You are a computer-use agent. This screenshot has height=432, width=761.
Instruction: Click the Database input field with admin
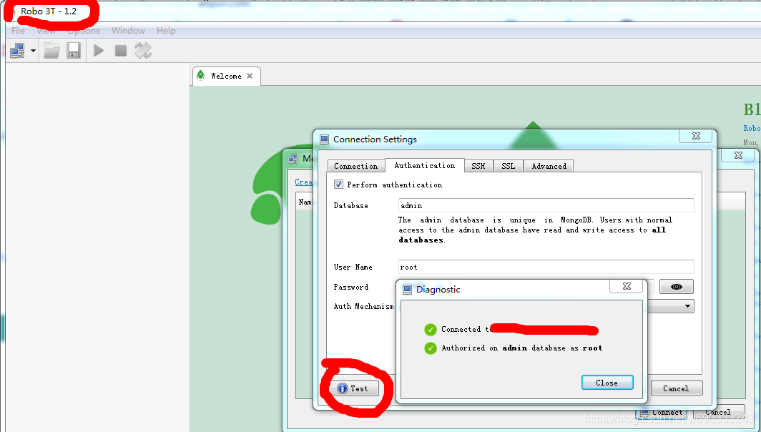[x=546, y=205]
